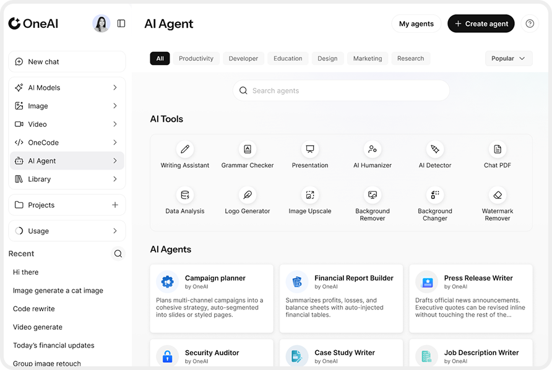Expand the Image menu chevron
Screen dimensions: 552x370
(115, 106)
